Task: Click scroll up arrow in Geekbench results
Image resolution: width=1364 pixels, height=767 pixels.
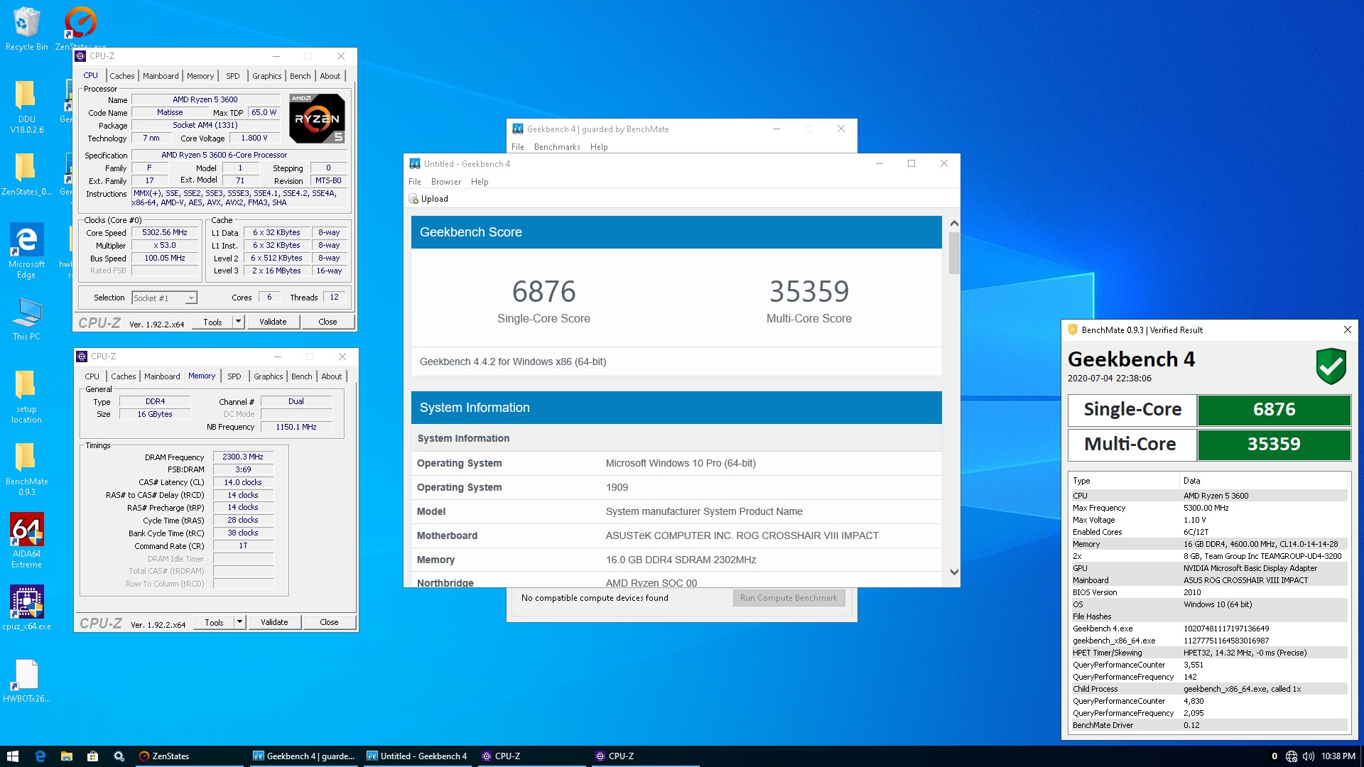Action: point(954,223)
